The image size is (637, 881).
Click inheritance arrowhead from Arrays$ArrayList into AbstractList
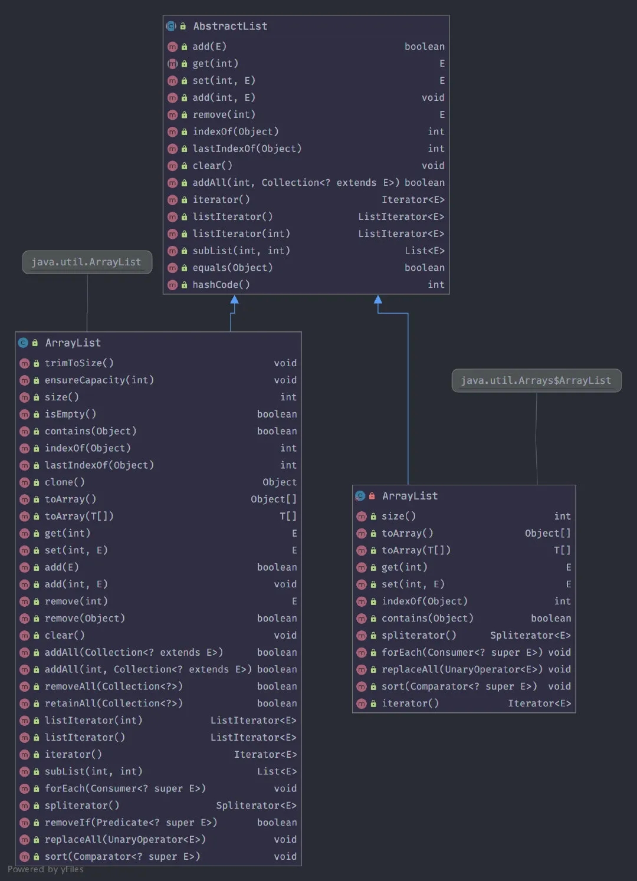point(378,300)
